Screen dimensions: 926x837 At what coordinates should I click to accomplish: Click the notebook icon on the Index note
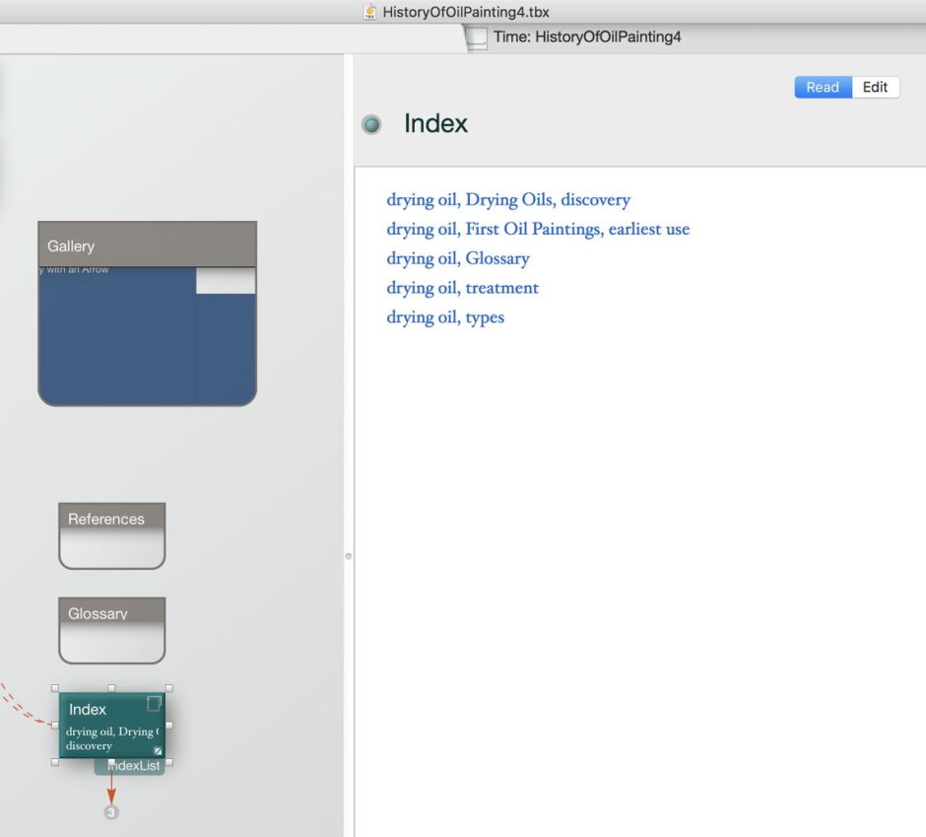coord(154,703)
